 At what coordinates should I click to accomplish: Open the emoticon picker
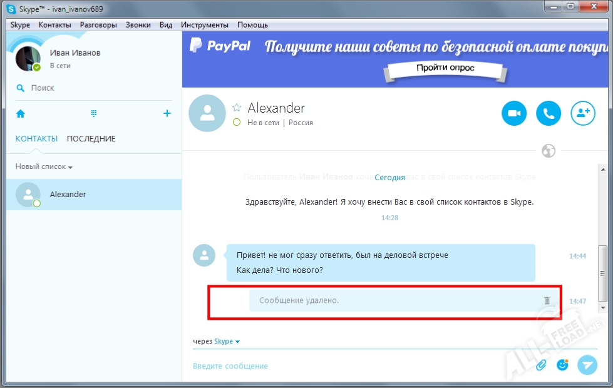pyautogui.click(x=562, y=364)
